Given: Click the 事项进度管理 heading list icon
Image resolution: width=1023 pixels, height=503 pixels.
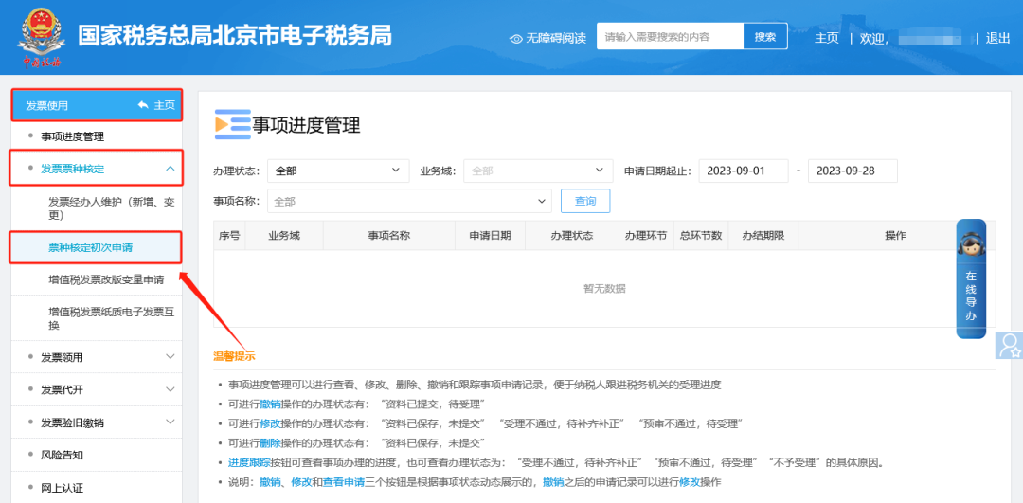Looking at the screenshot, I should 231,124.
